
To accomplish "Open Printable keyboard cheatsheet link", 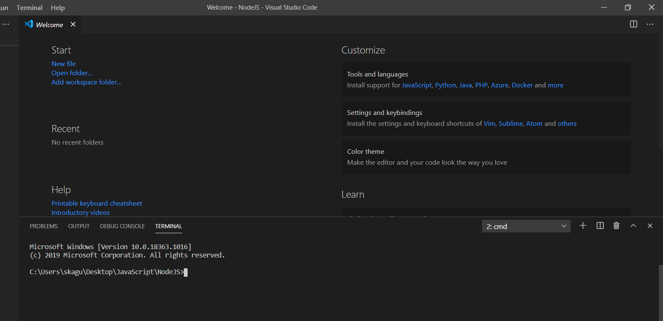I will pyautogui.click(x=97, y=203).
